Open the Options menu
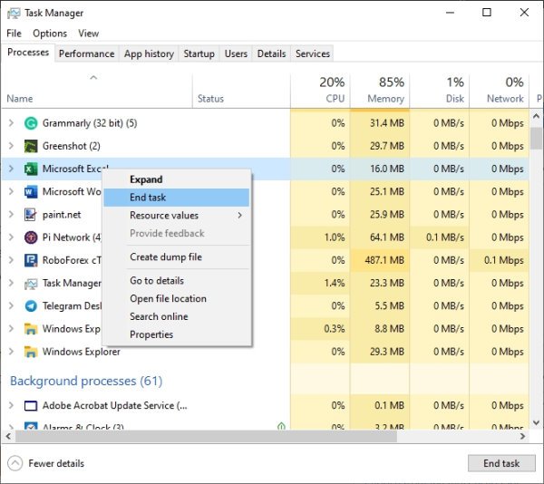Screen dimensions: 544x484 (50, 34)
